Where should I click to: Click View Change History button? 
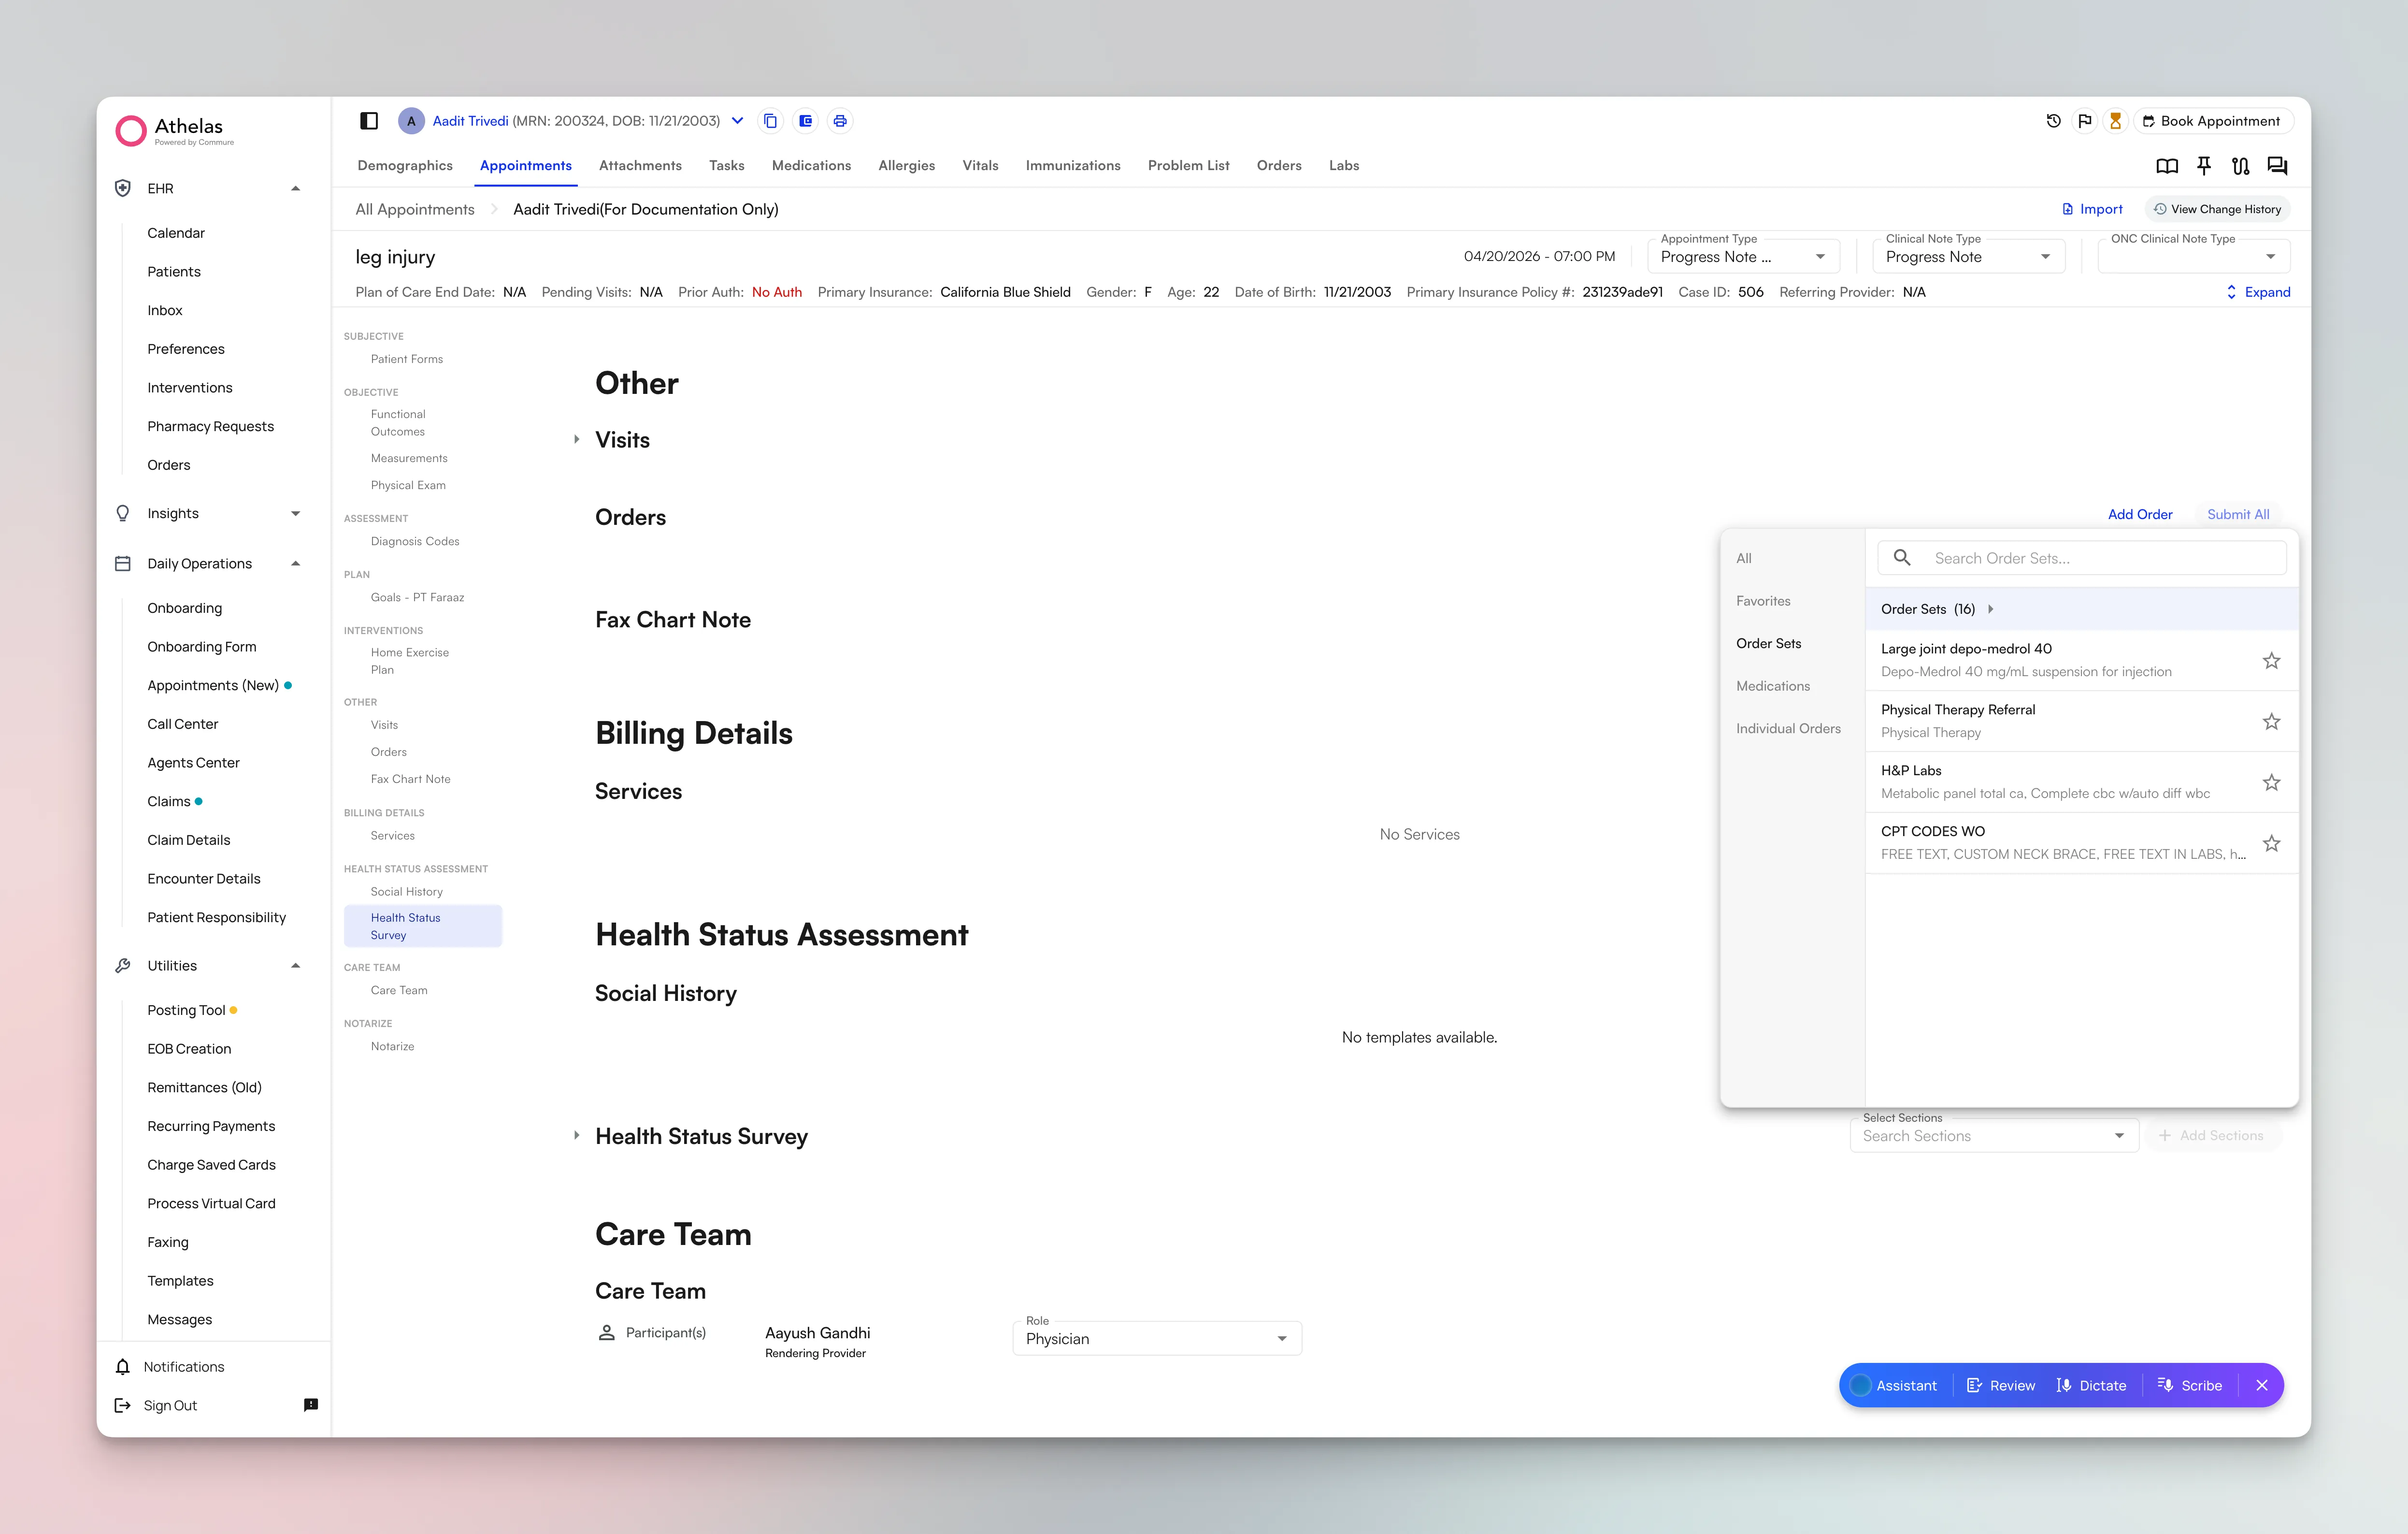pyautogui.click(x=2217, y=209)
